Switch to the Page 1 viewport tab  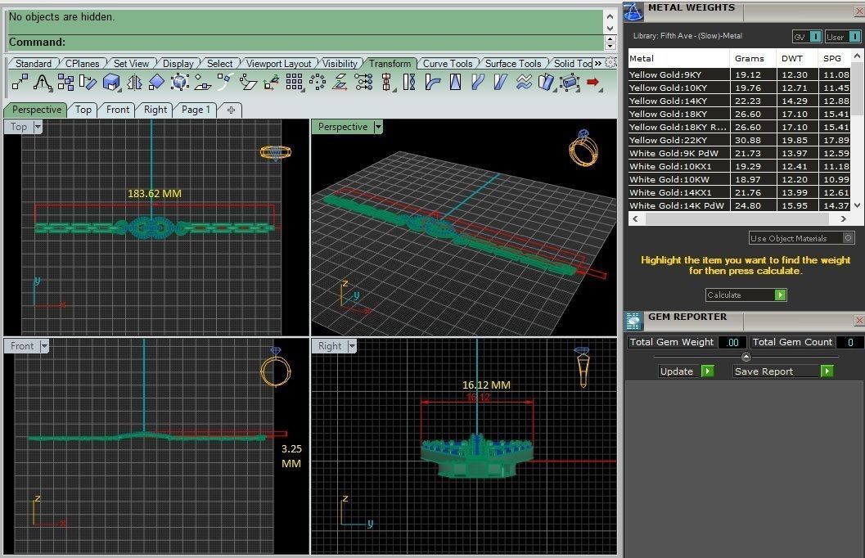[196, 110]
